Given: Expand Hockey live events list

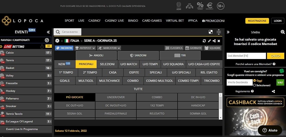Looking at the screenshot, I should tap(49, 91).
